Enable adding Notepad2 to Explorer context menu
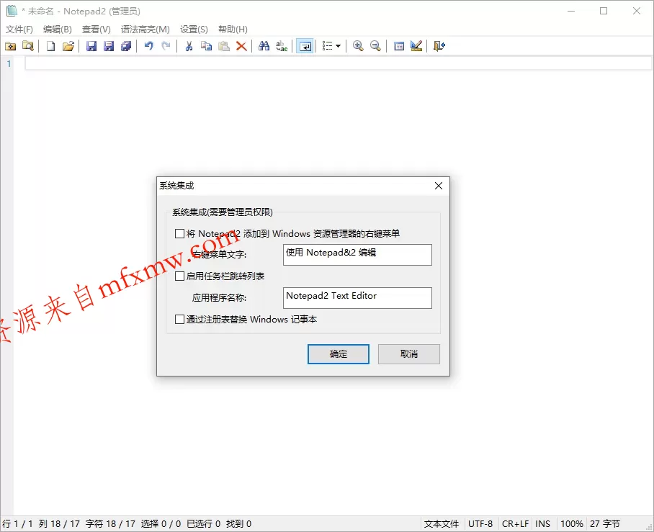 (179, 233)
